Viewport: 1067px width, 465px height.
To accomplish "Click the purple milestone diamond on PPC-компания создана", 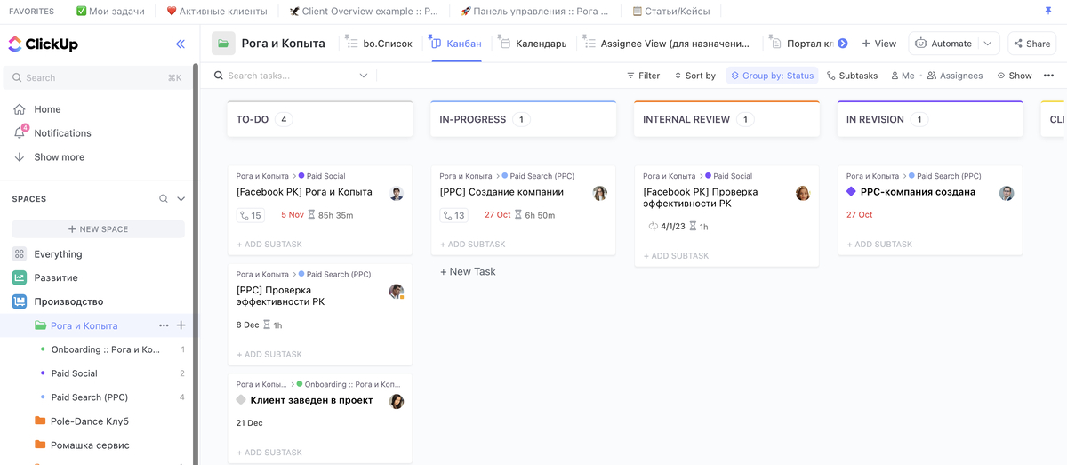I will 851,192.
